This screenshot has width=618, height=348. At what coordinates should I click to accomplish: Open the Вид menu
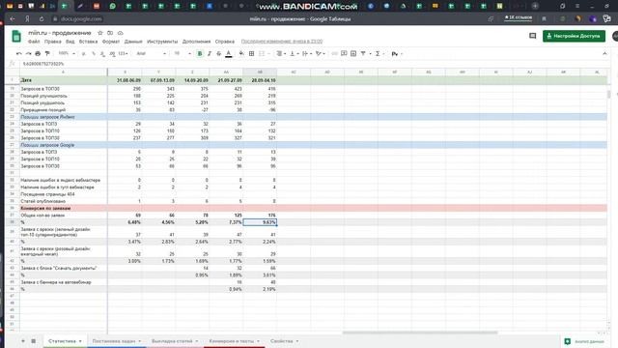(x=70, y=42)
